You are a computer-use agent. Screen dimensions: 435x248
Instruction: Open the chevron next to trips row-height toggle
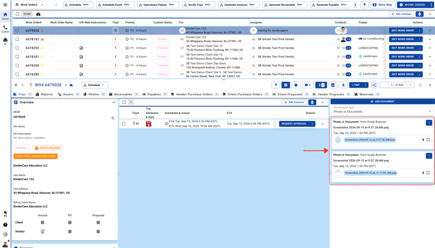pyautogui.click(x=323, y=102)
